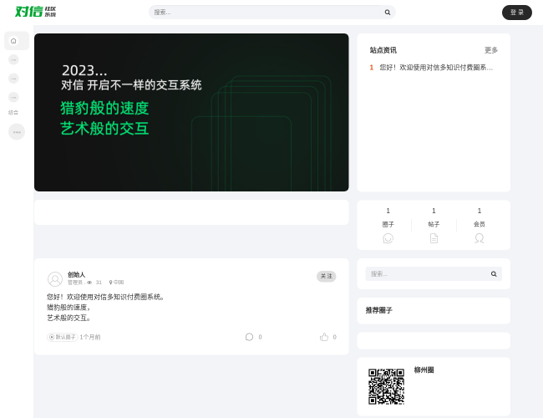Click the 对信 logo
The image size is (543, 418).
tap(35, 12)
